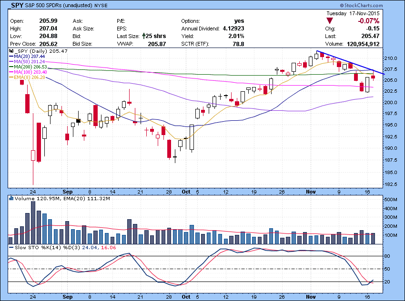Click the Low value 204.88

pyautogui.click(x=48, y=36)
